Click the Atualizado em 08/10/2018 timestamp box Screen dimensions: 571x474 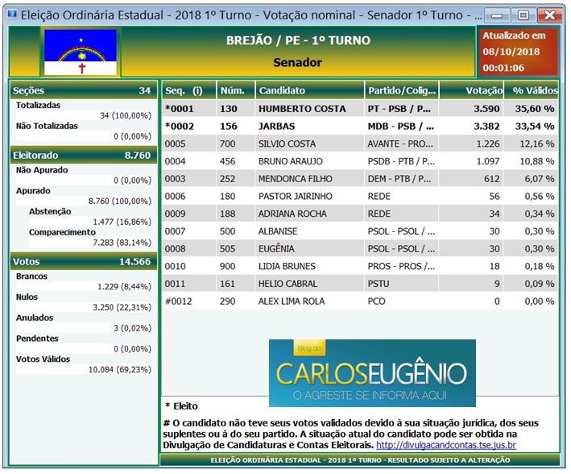click(518, 52)
